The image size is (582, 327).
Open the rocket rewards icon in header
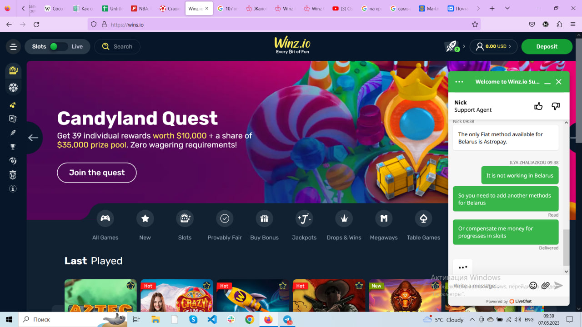[452, 46]
